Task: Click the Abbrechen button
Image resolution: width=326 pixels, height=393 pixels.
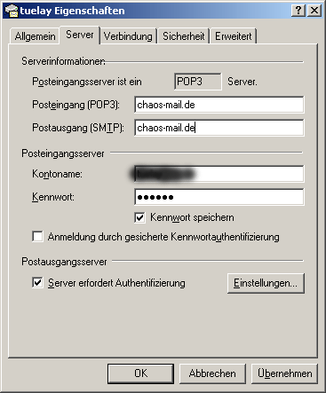Action: (212, 373)
